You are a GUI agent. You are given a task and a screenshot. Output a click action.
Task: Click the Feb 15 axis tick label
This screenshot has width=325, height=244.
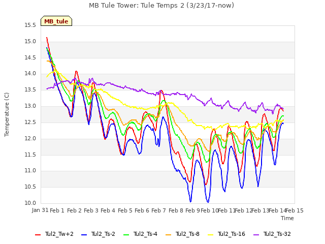(295, 210)
